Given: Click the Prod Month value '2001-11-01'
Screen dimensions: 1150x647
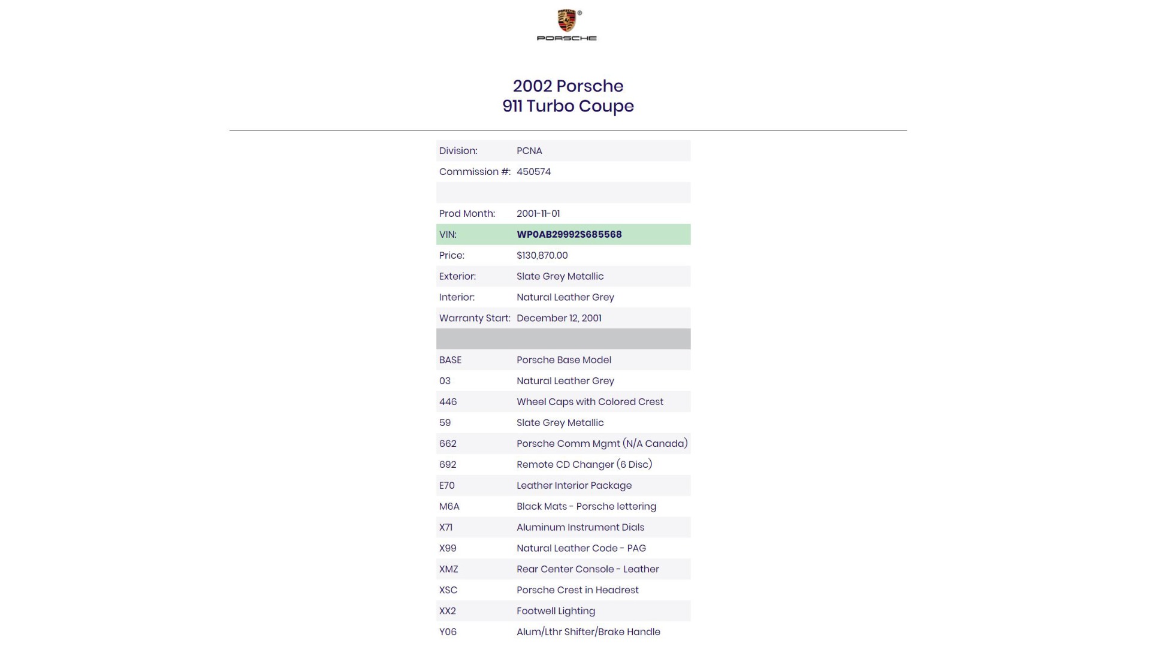Looking at the screenshot, I should [538, 214].
